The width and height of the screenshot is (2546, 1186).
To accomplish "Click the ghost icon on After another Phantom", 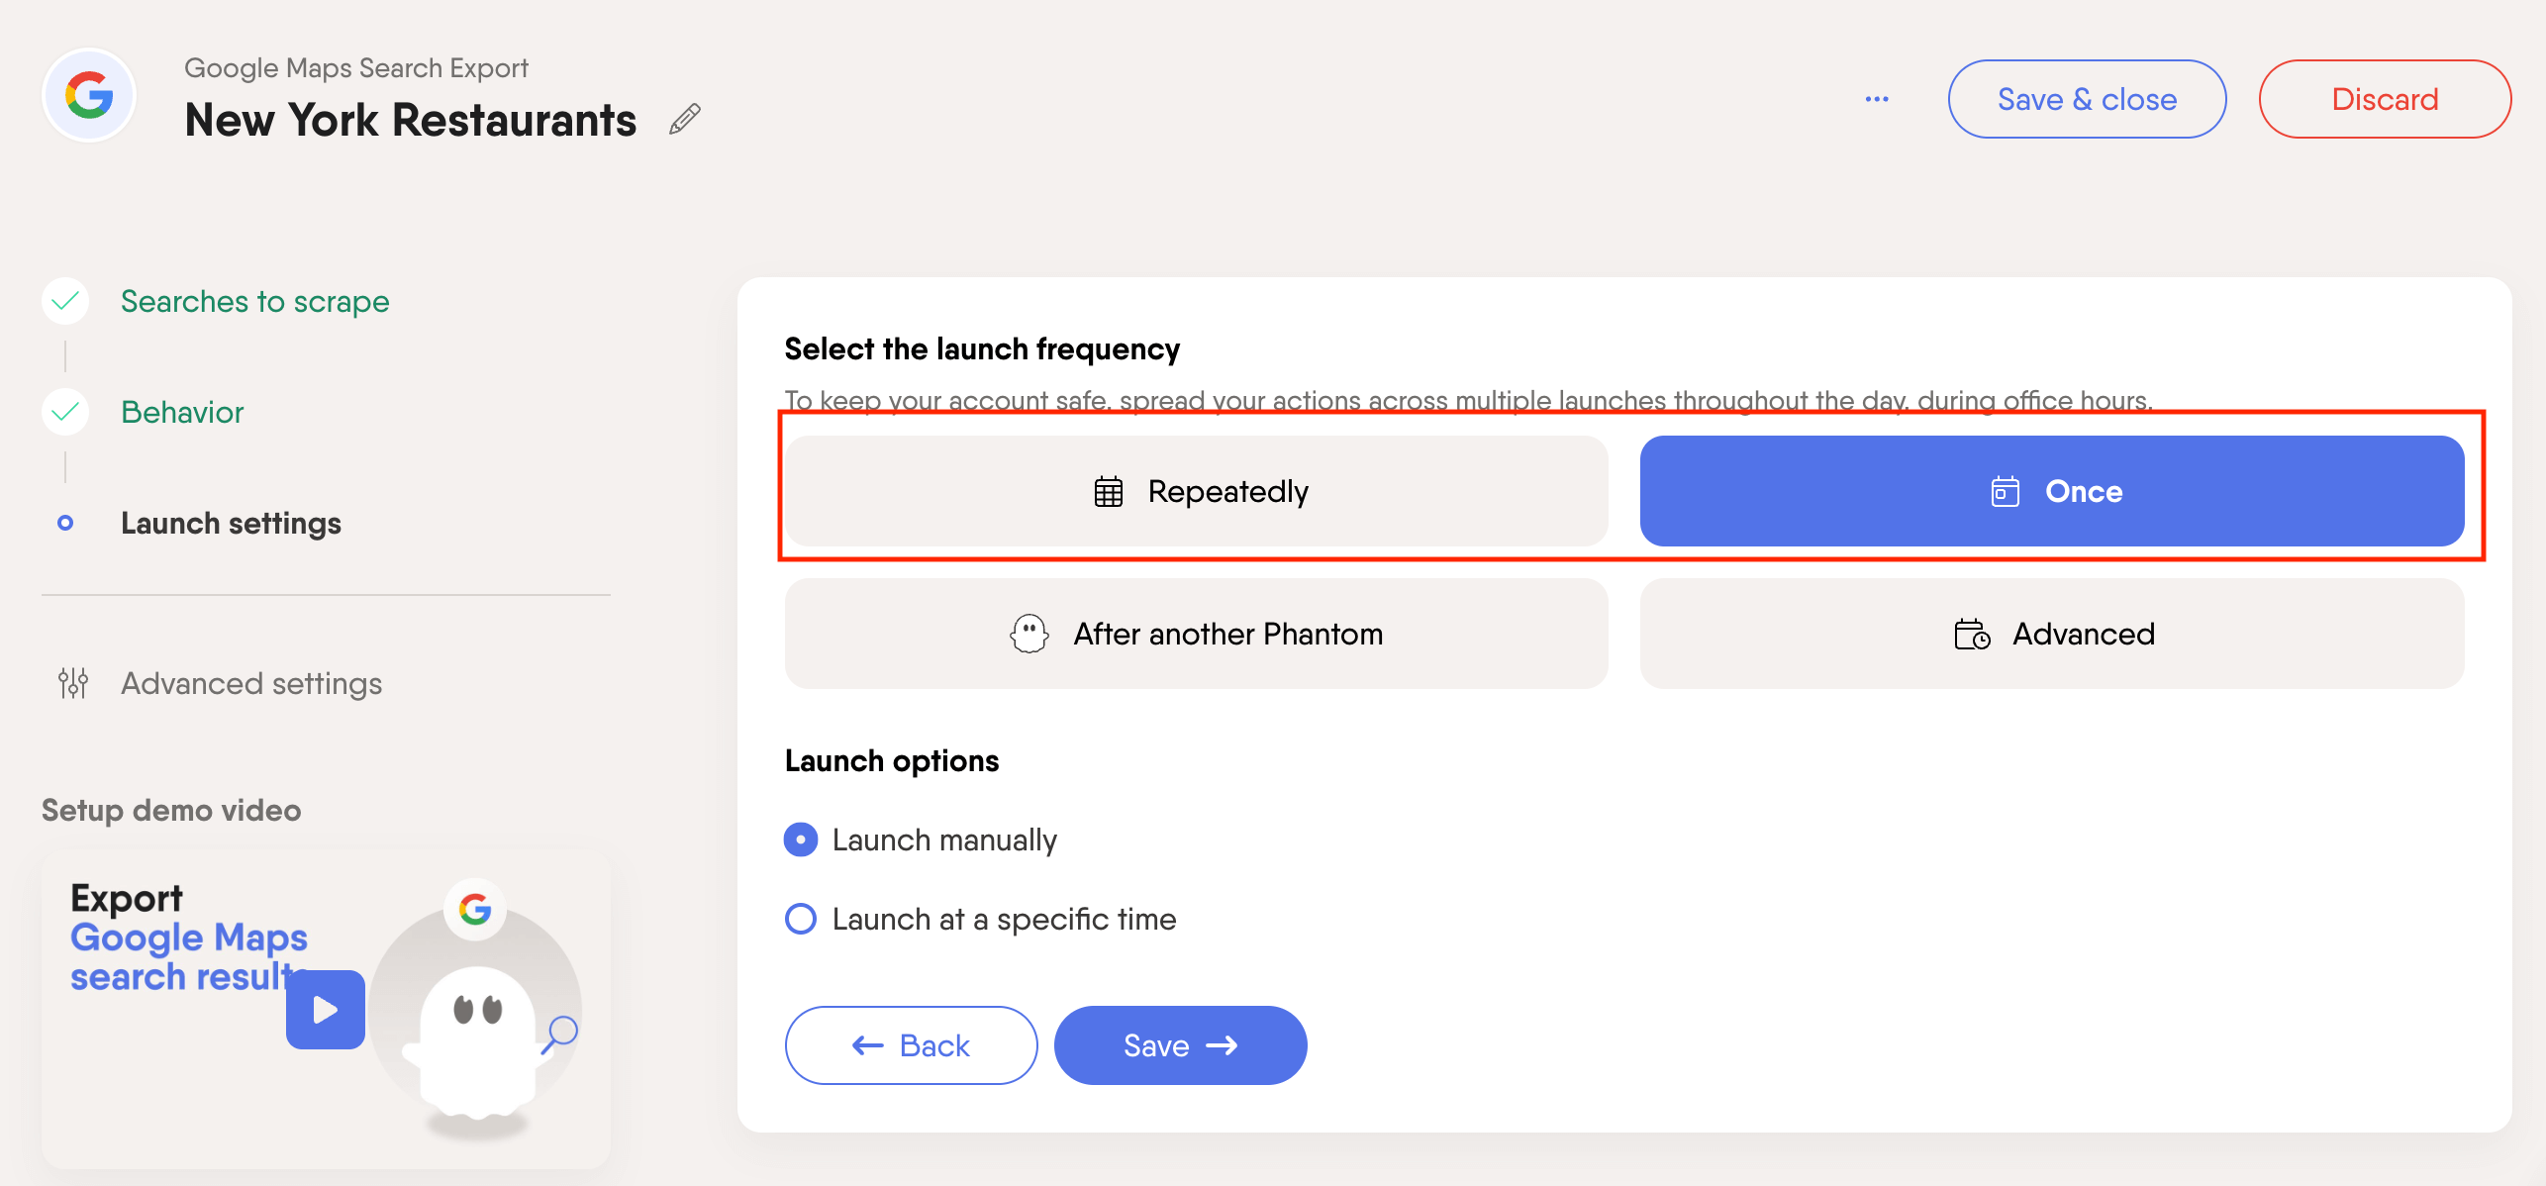I will [x=1028, y=634].
